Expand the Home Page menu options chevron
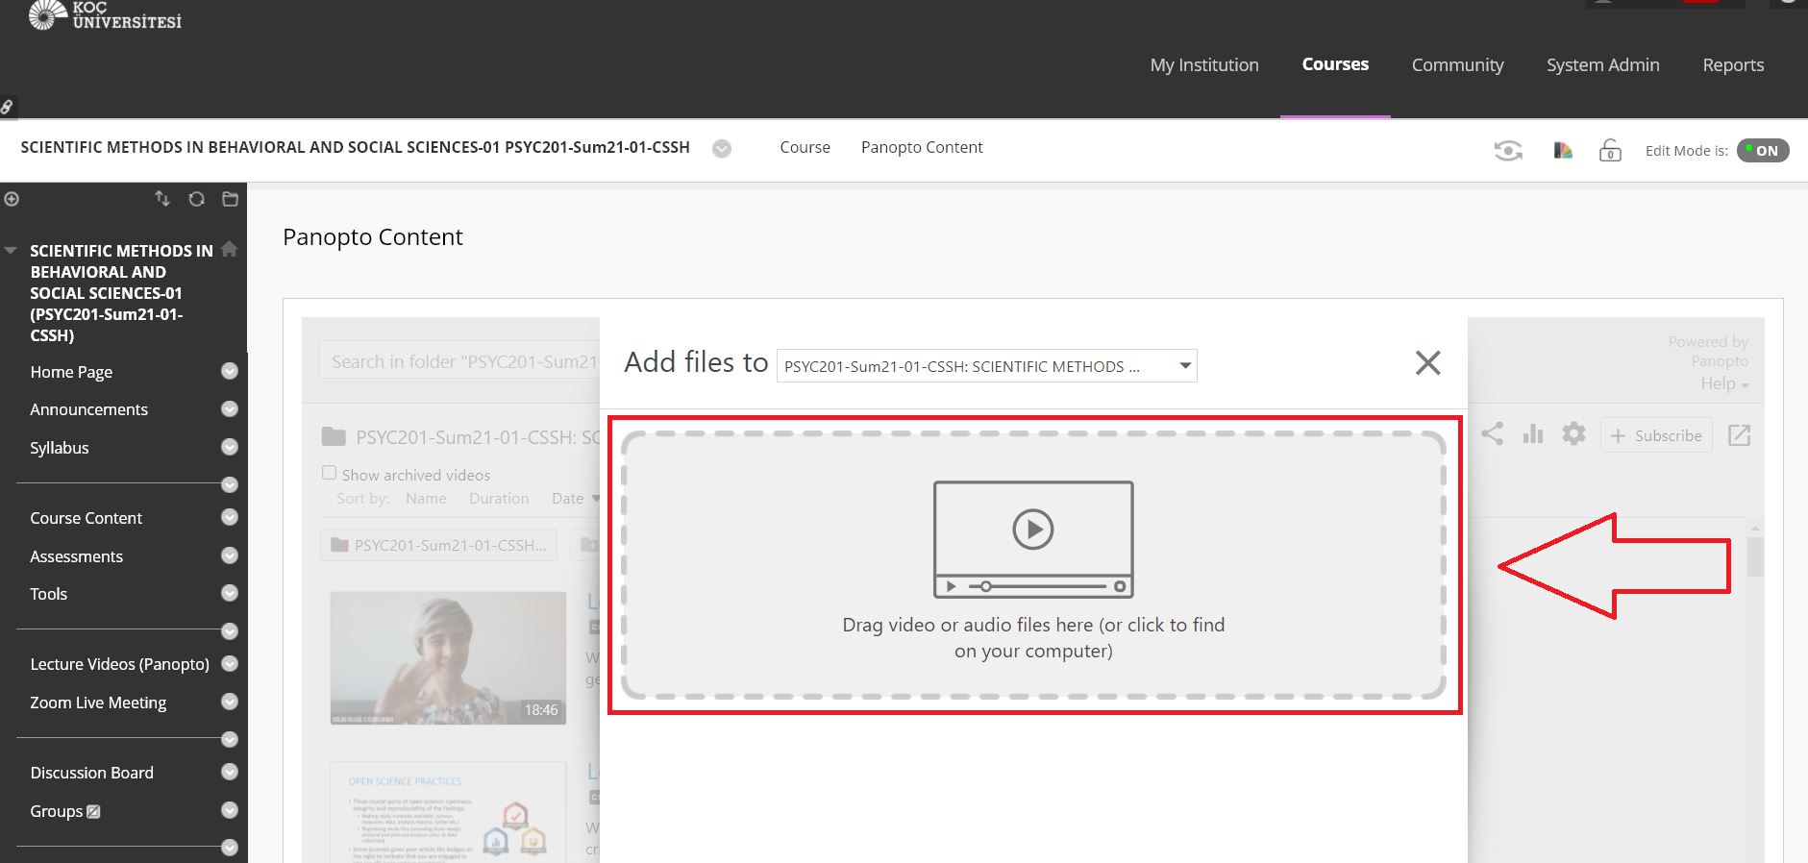Viewport: 1808px width, 863px height. pyautogui.click(x=230, y=372)
